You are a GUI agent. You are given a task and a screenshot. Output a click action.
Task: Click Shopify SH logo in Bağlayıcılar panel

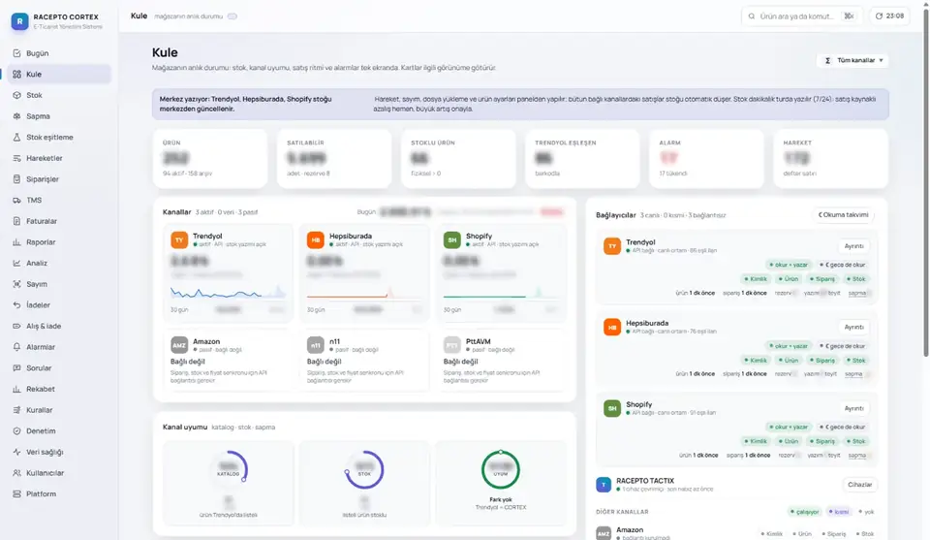[612, 408]
